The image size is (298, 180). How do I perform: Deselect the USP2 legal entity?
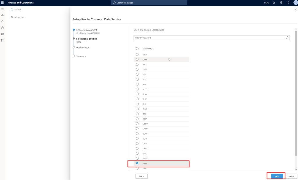tap(137, 163)
